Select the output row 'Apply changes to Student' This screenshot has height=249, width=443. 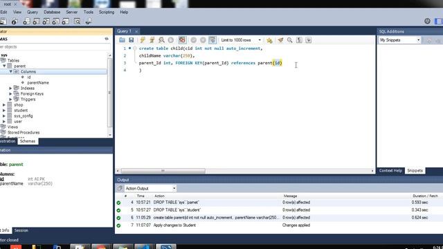pyautogui.click(x=279, y=225)
